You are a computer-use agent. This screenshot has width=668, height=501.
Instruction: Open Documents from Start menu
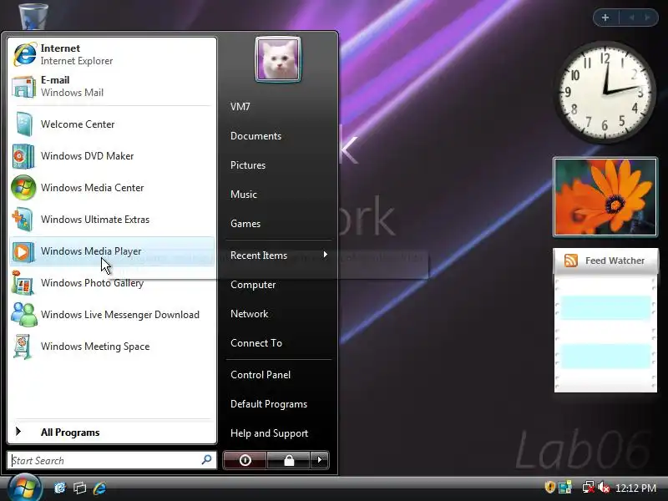coord(256,136)
